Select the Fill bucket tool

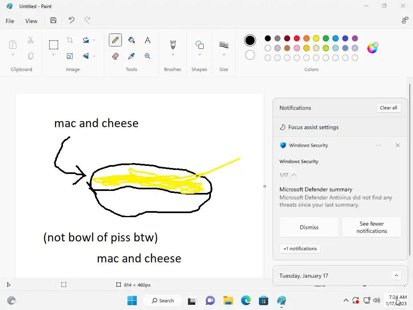pyautogui.click(x=131, y=40)
